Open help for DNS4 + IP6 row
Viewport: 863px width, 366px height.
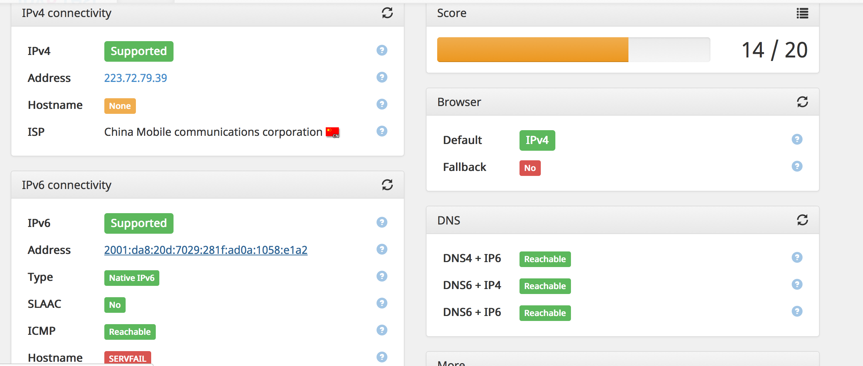pyautogui.click(x=797, y=257)
